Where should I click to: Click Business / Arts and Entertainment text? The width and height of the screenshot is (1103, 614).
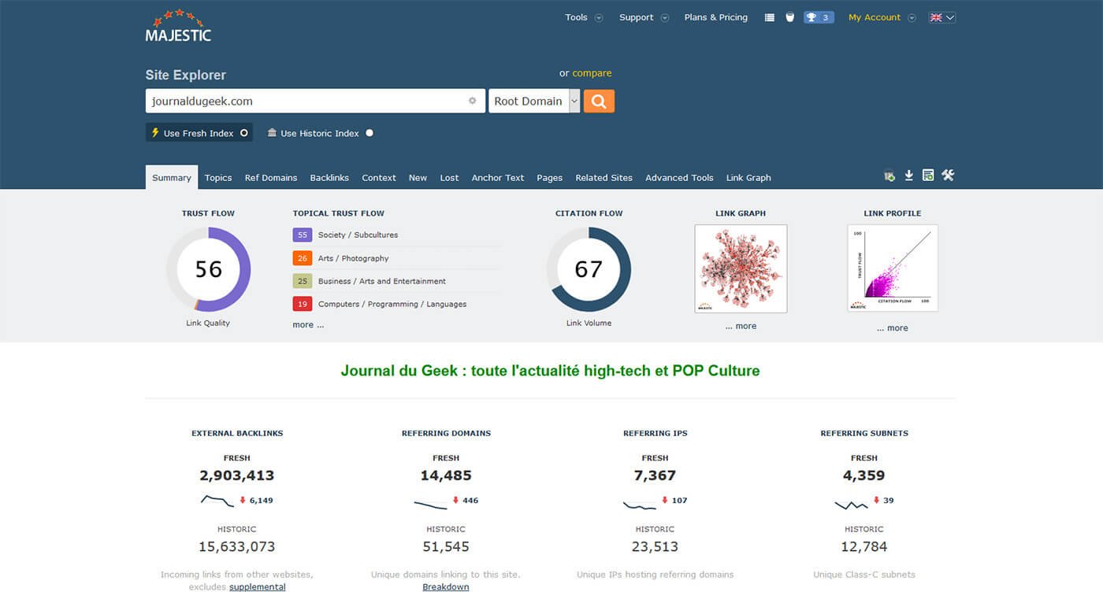pos(382,281)
